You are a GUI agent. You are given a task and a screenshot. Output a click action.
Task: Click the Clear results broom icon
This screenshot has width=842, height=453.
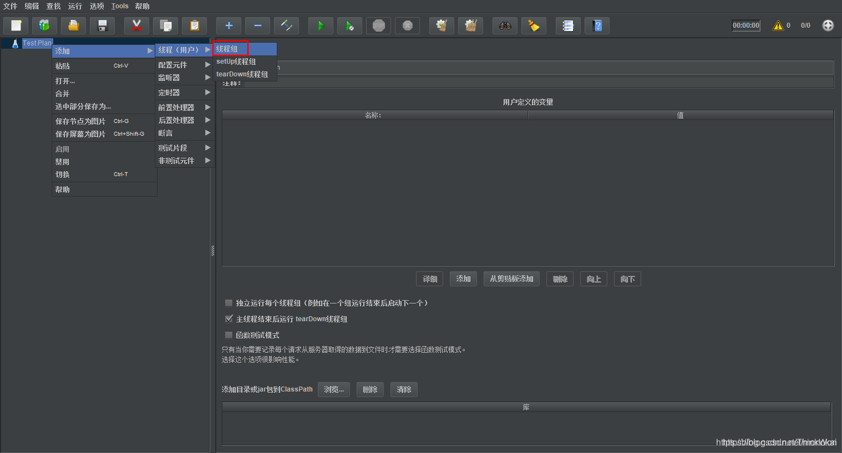pyautogui.click(x=442, y=25)
